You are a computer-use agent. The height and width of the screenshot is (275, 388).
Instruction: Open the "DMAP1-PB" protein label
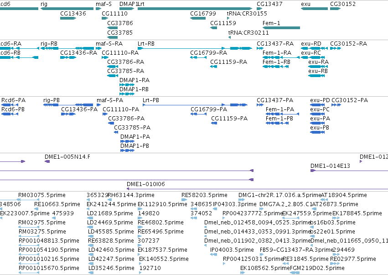tap(135, 146)
